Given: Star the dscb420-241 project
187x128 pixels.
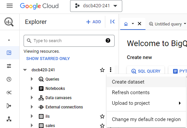Looking at the screenshot, I should pyautogui.click(x=102, y=70).
